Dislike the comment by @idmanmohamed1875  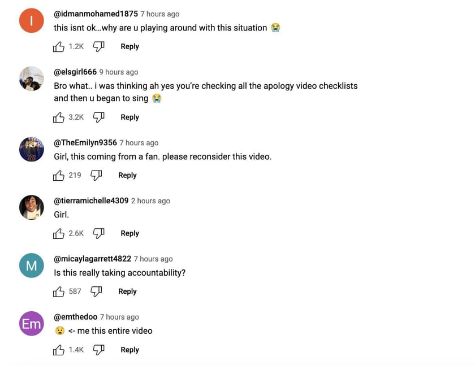click(99, 47)
